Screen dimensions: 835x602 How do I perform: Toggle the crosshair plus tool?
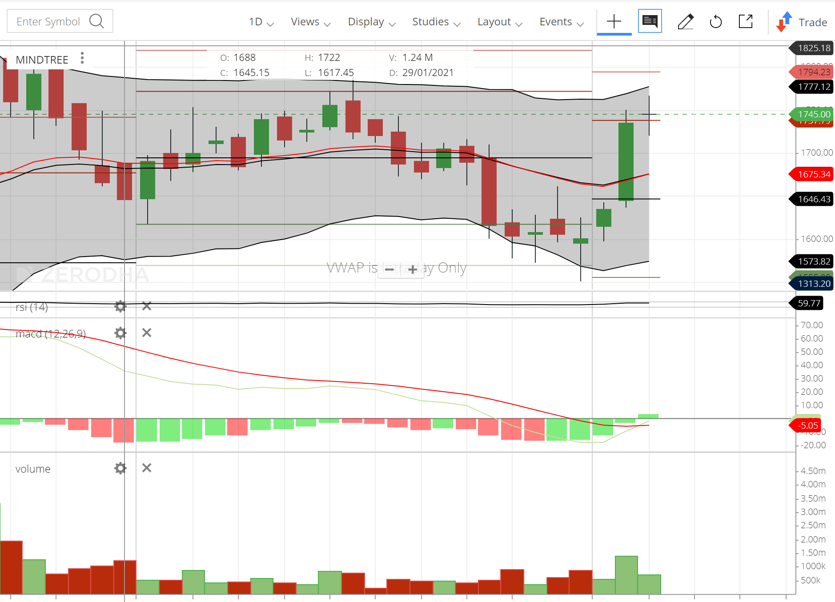[x=614, y=21]
